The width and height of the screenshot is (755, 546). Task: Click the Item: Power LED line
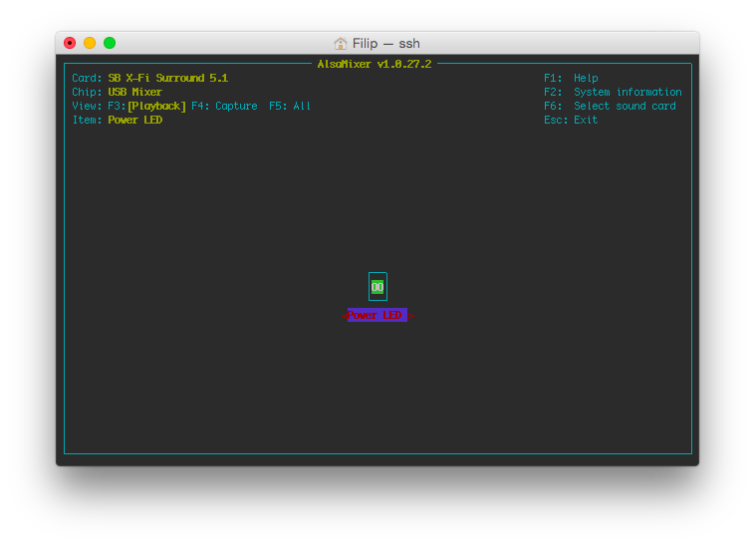point(117,120)
